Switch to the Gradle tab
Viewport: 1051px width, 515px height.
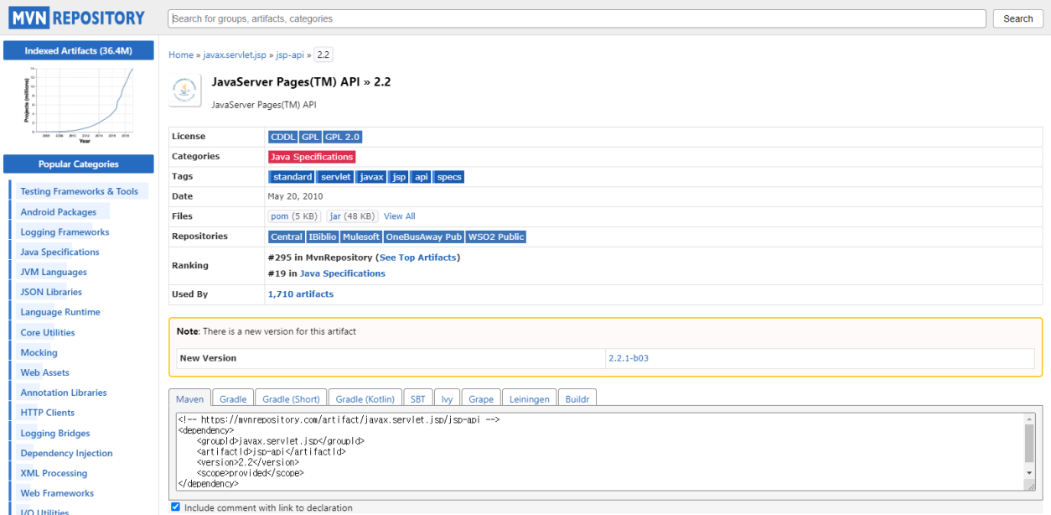click(233, 398)
